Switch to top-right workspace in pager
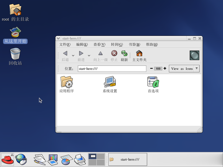The width and height of the screenshot is (223, 167). click(x=101, y=156)
